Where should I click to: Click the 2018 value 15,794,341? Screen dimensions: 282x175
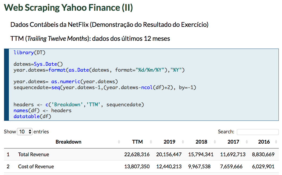pyautogui.click(x=201, y=155)
